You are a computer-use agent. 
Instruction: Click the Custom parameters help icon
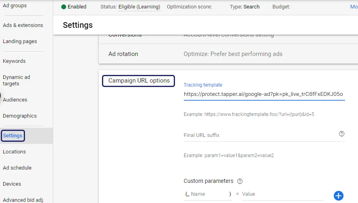240,181
